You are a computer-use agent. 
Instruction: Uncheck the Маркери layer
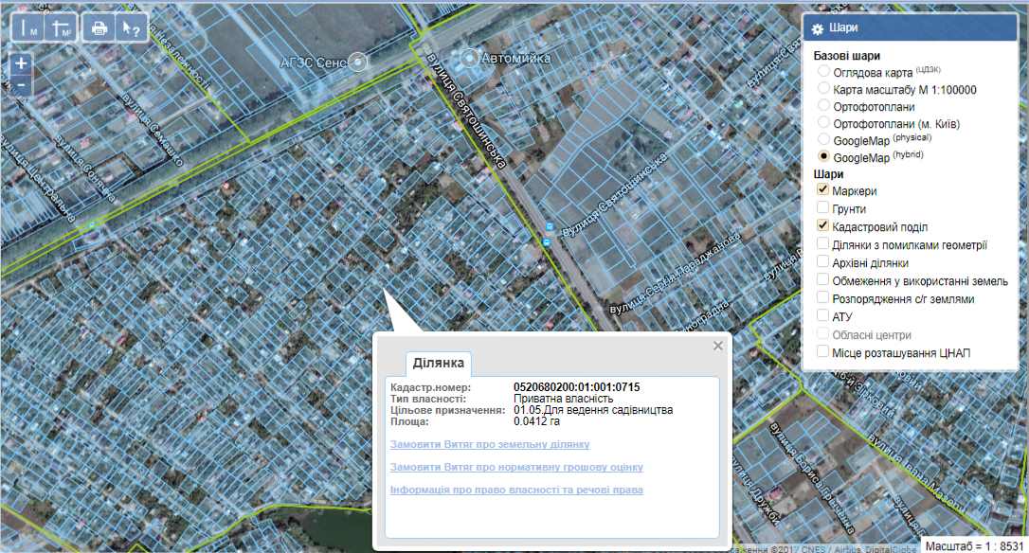pyautogui.click(x=823, y=189)
